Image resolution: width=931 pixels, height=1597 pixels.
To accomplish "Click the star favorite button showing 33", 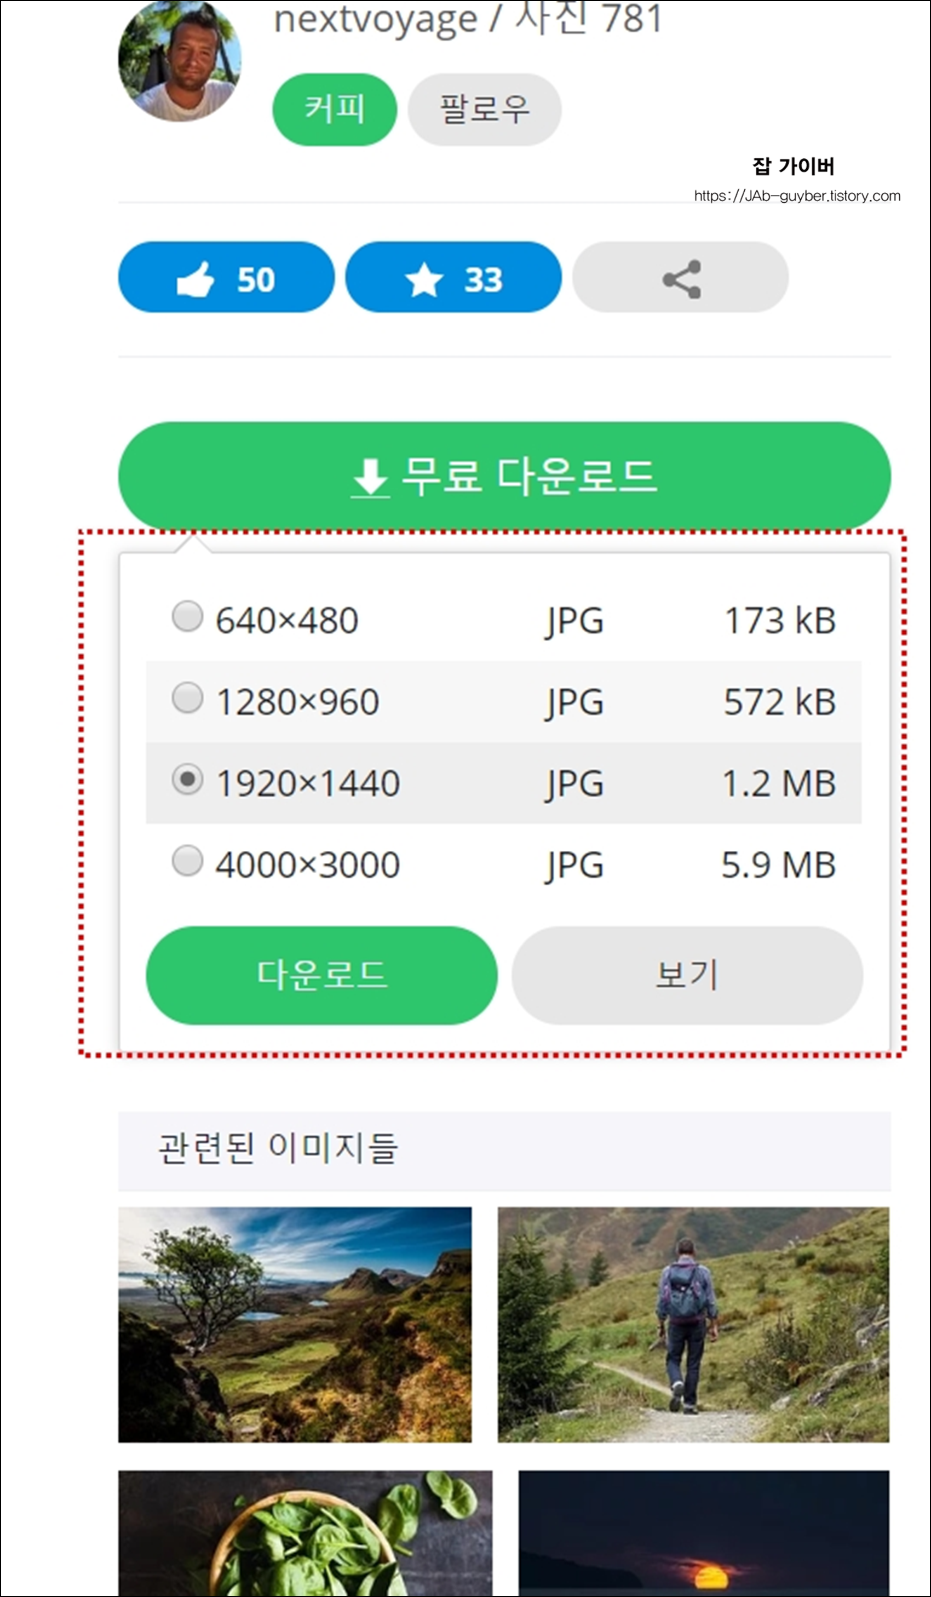I will [x=453, y=277].
